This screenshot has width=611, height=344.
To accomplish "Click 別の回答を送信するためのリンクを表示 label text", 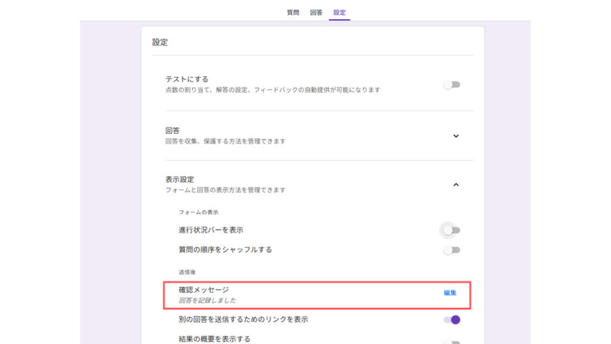I will 243,320.
